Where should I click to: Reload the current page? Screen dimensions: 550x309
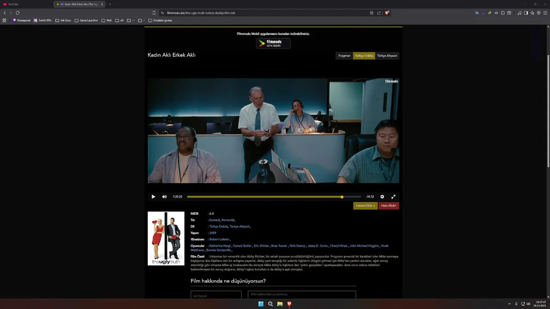[x=18, y=13]
